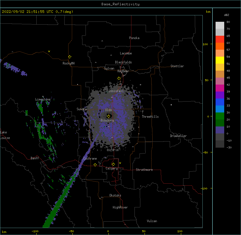
Task: Select the yellow 54 dBZ color swatch
Action: [220, 60]
